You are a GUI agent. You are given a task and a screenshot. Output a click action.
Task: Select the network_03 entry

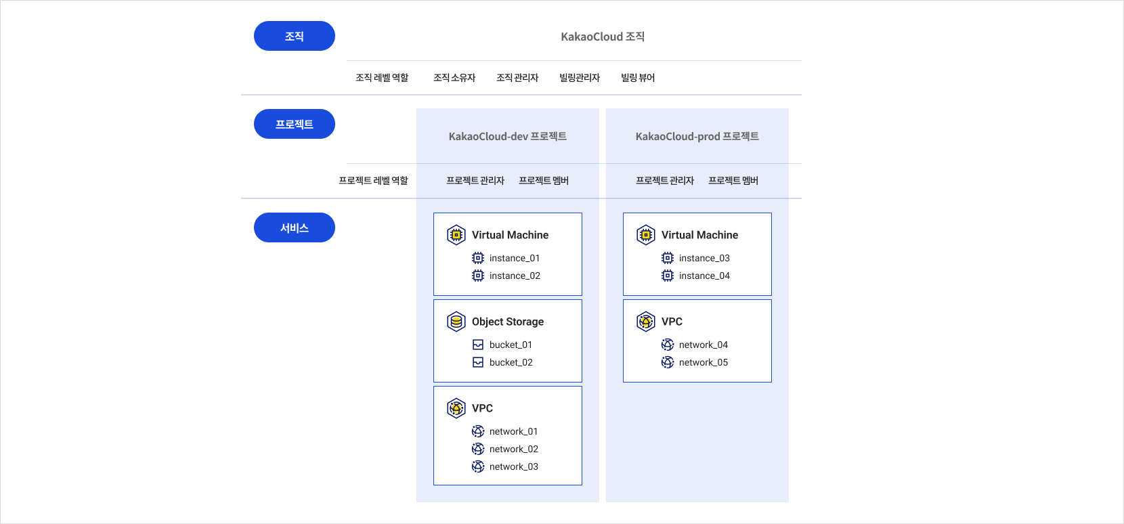click(x=514, y=466)
